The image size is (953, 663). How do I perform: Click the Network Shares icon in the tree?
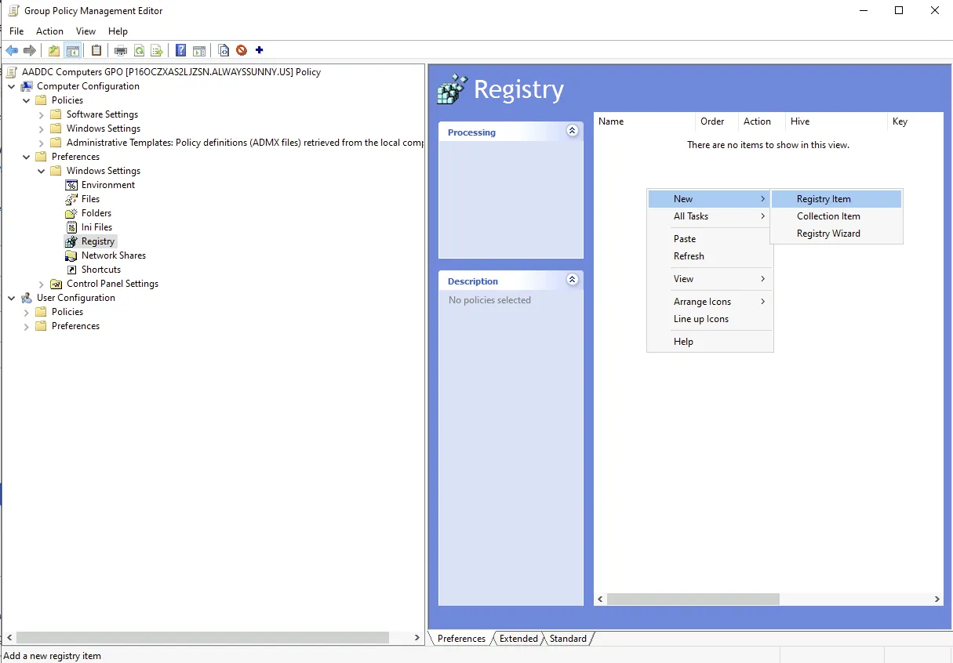click(71, 255)
